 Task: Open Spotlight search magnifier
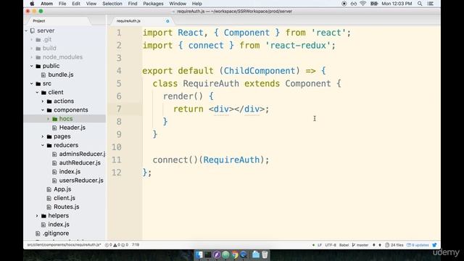[420, 4]
